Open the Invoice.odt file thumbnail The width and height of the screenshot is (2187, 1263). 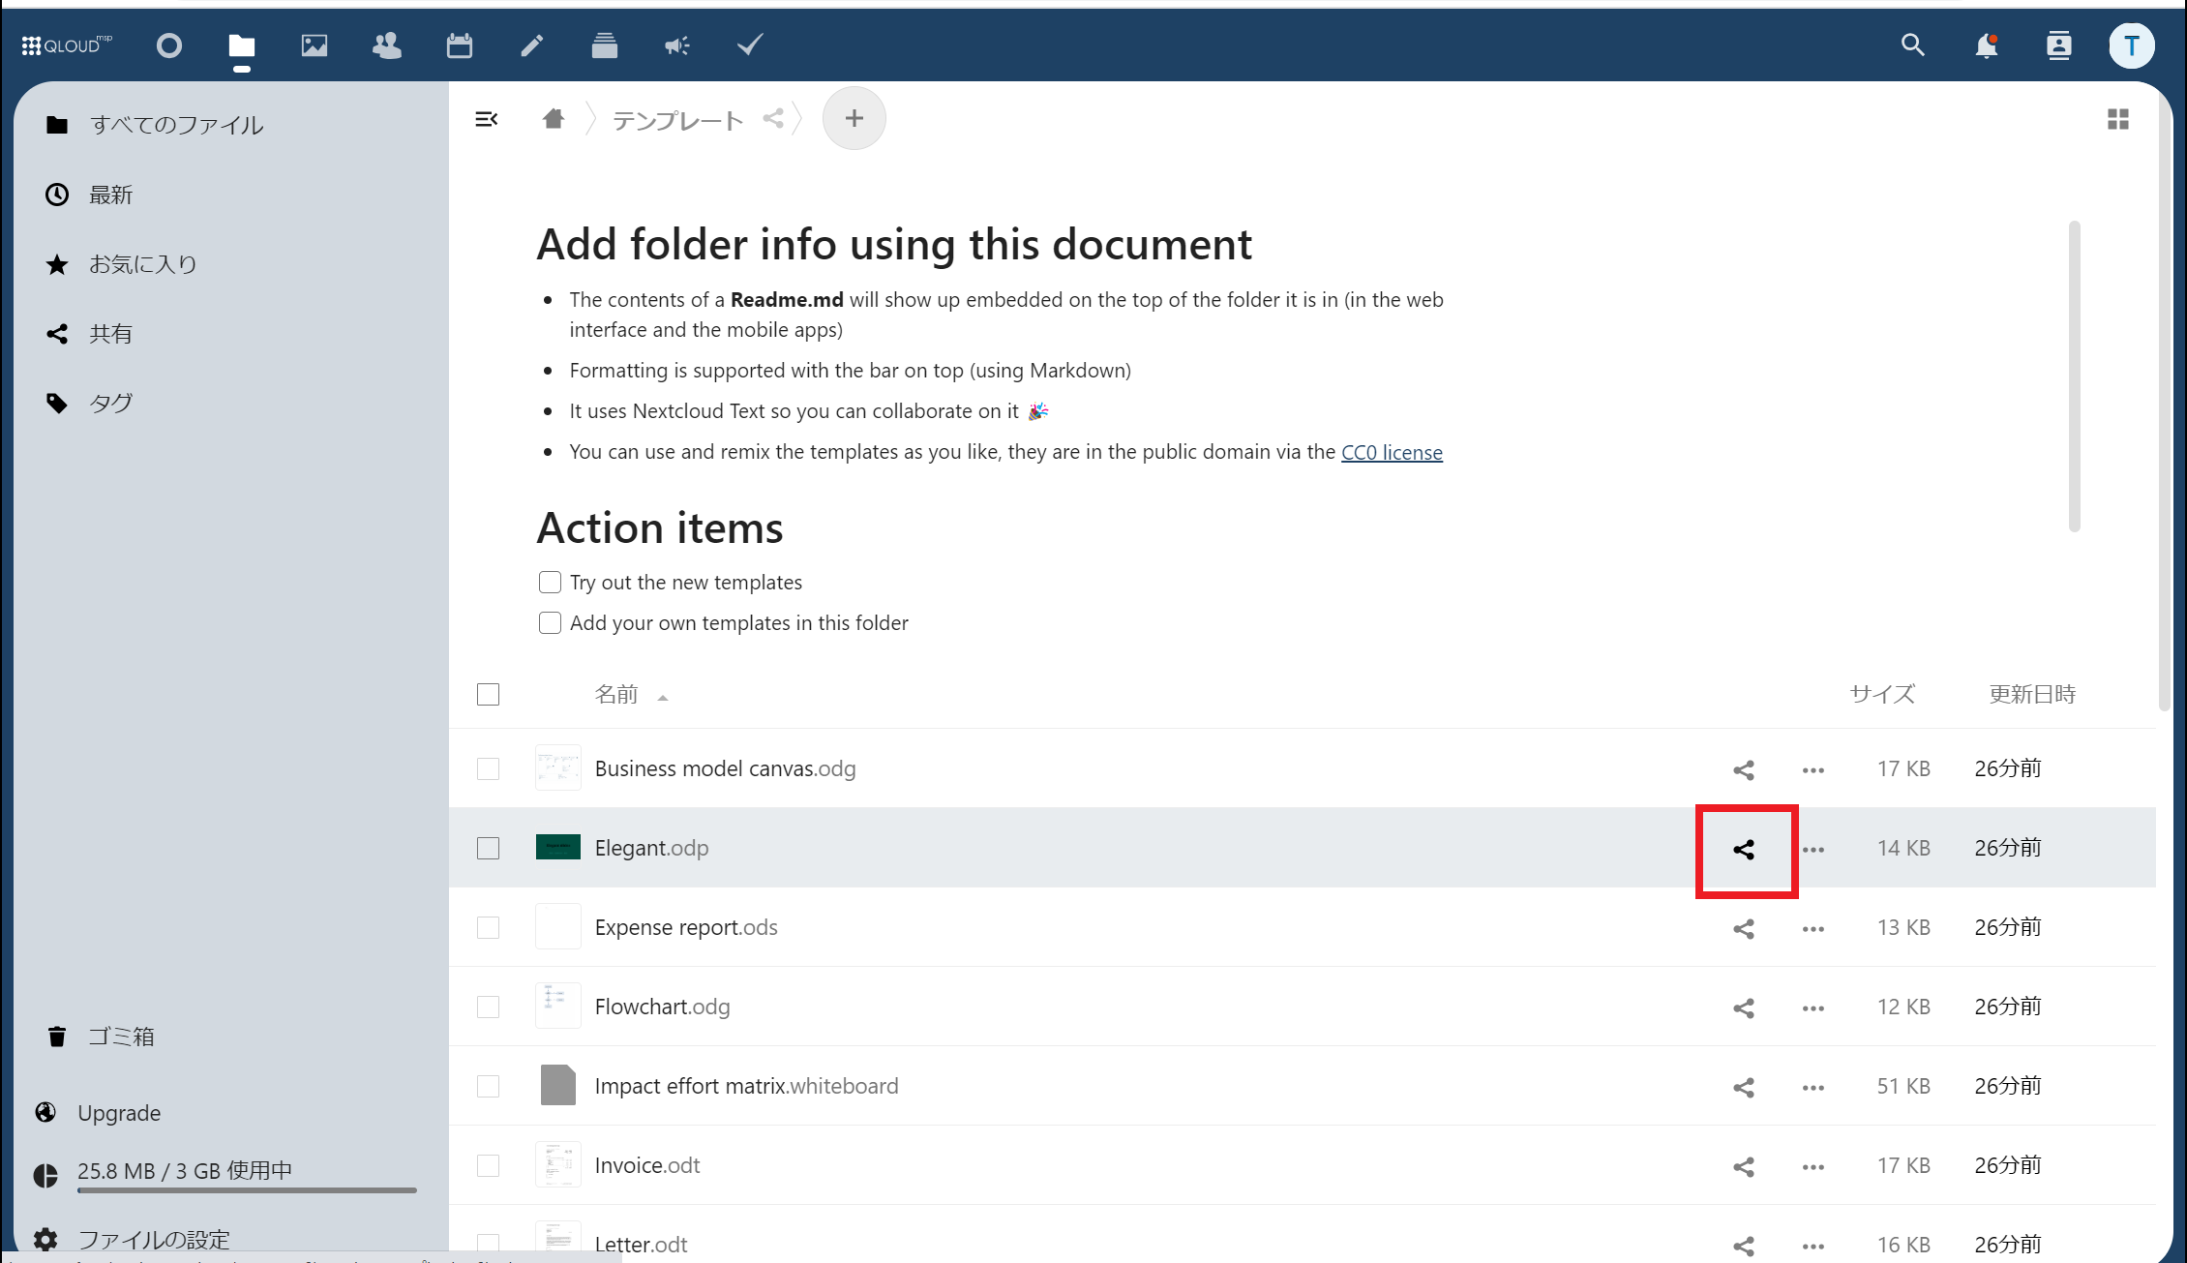coord(558,1165)
